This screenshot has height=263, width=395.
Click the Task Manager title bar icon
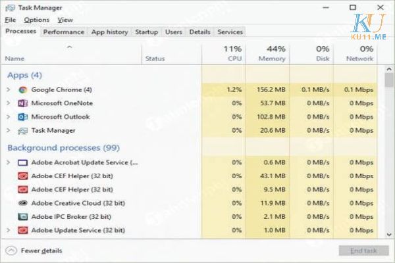point(10,8)
